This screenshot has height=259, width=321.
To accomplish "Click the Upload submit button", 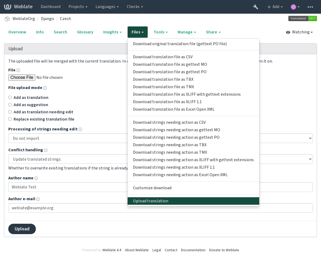I will 22,229.
